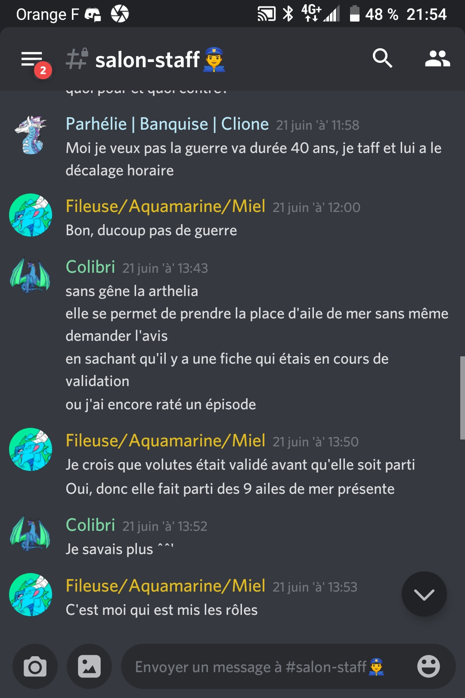Click the chat scrollbar handle

point(462,398)
